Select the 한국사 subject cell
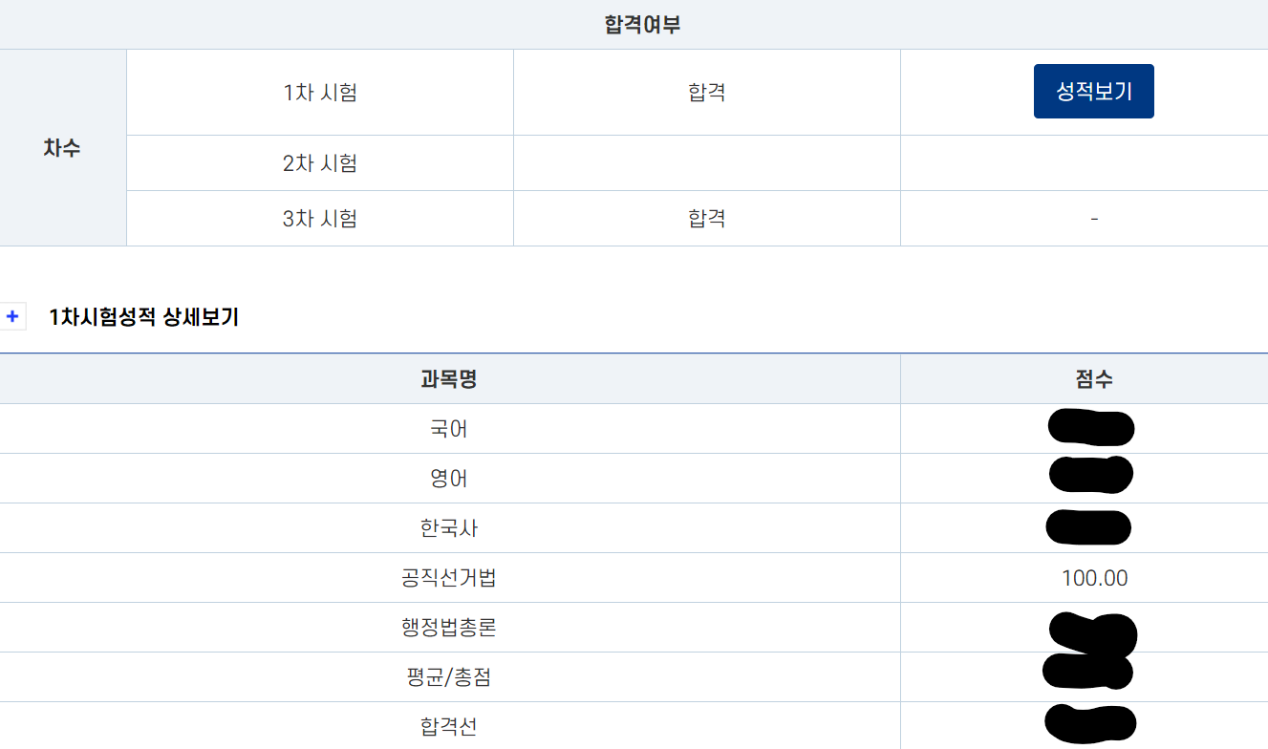 (x=449, y=528)
